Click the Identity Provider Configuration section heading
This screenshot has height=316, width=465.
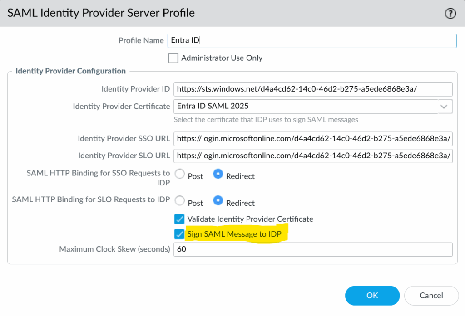click(x=70, y=71)
